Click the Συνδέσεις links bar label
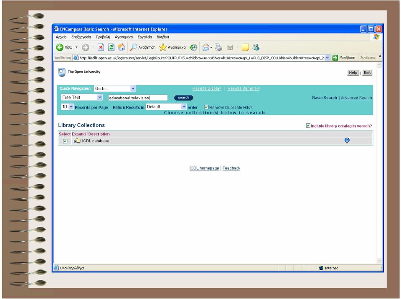Screen dimensions: 401x299 (x=368, y=58)
